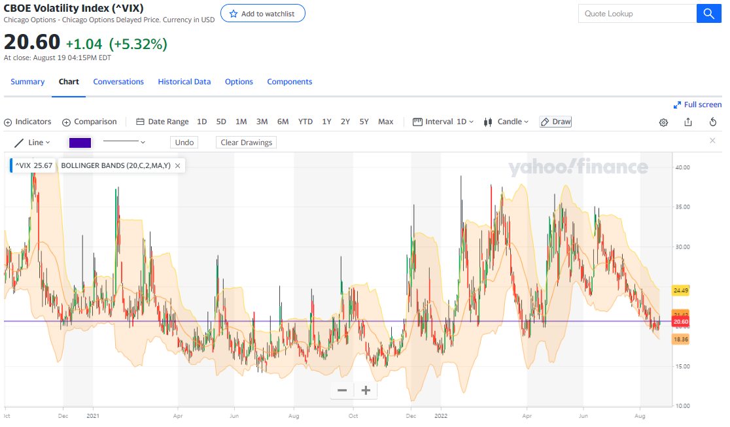Click the Interval ruler icon
The height and width of the screenshot is (427, 730).
(x=417, y=122)
